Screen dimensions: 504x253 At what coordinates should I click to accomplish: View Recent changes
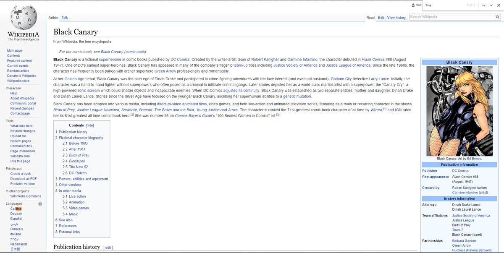point(22,109)
